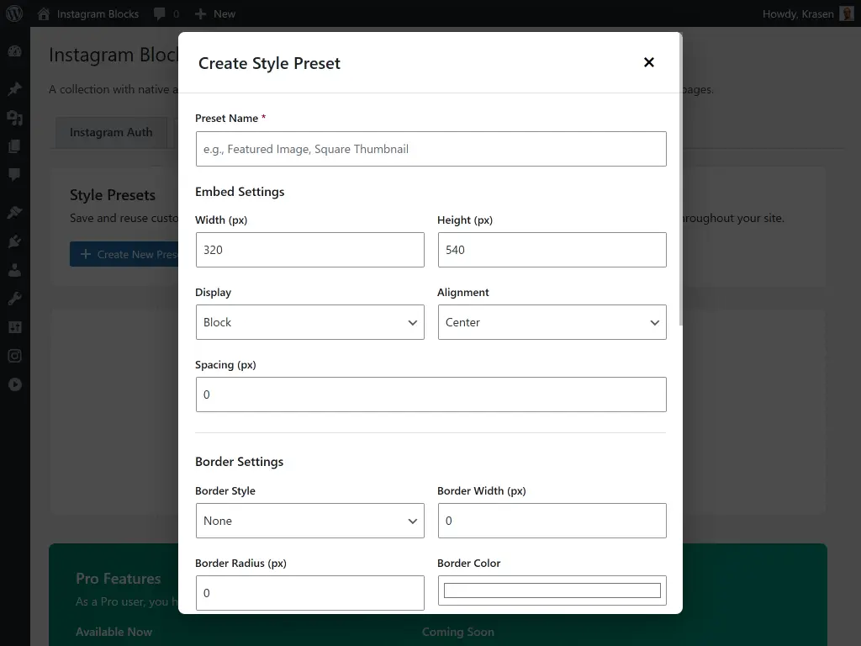Open the Border Color picker
The image size is (861, 646).
pyautogui.click(x=552, y=590)
